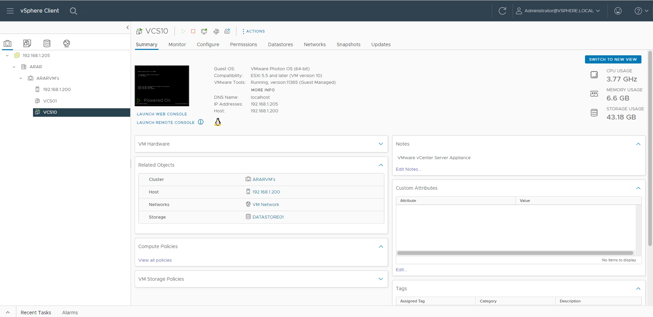This screenshot has height=317, width=653.
Task: Collapse the left navigation pane arrow
Action: (x=128, y=27)
